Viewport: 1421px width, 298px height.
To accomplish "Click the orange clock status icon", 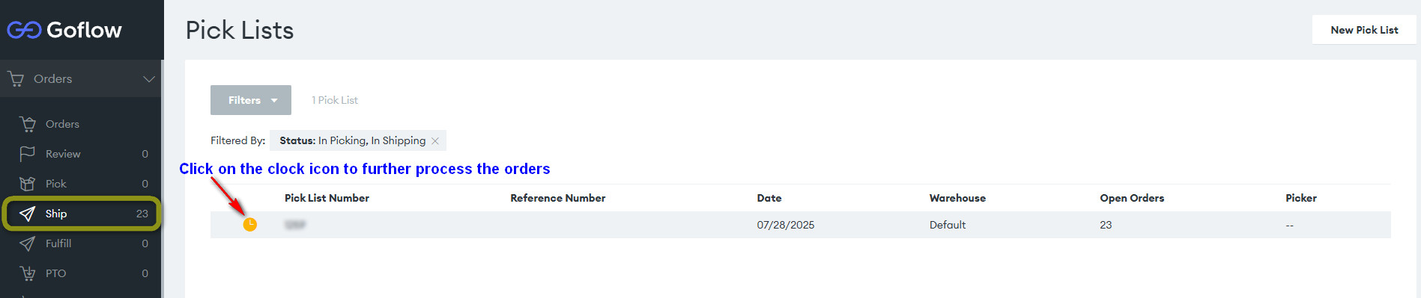I will [250, 224].
